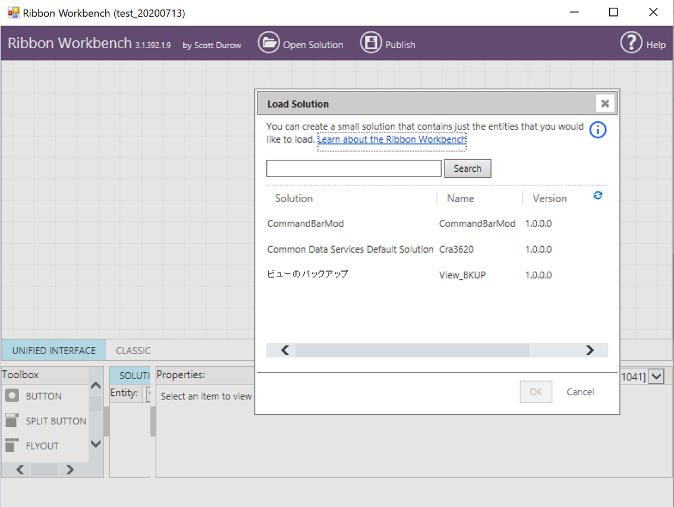Open the language 1041 dropdown

point(656,377)
